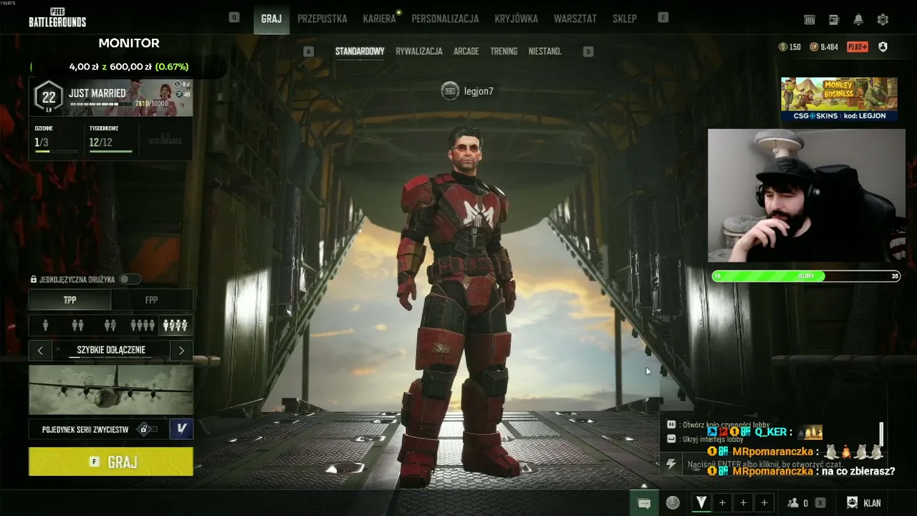
Task: Toggle Jednojęzyczna Drużyna switch
Action: click(130, 279)
